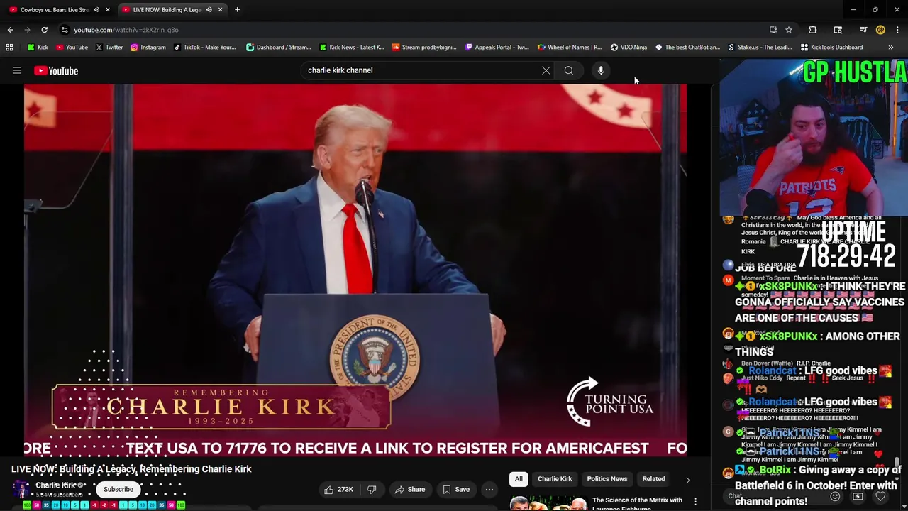
Task: Open Wheel of Names bookmark
Action: pyautogui.click(x=569, y=48)
